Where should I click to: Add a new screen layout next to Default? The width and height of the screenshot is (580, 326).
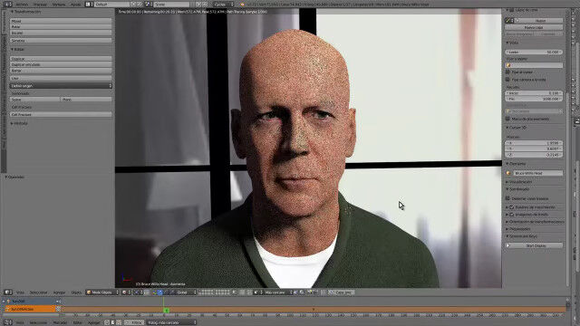[x=133, y=5]
